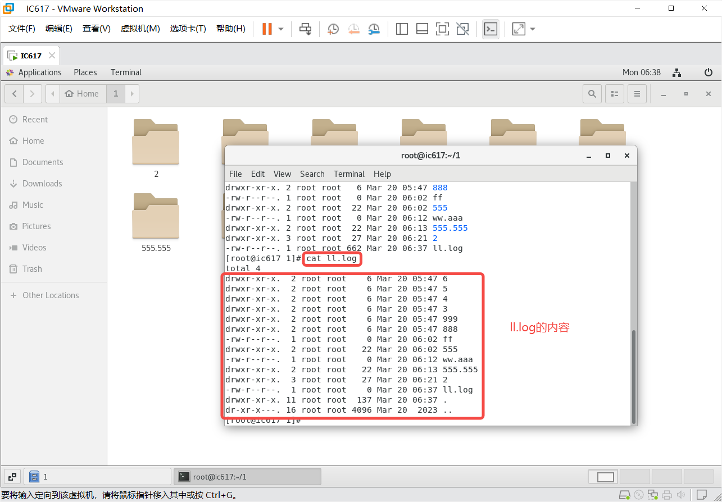Pause the virtual machine with orange pause icon

pyautogui.click(x=267, y=29)
